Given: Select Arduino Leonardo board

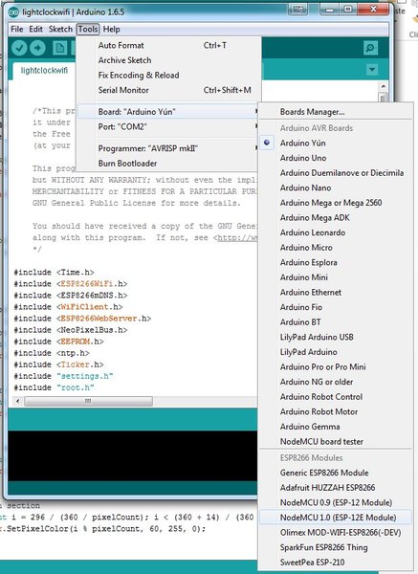Looking at the screenshot, I should point(336,232).
